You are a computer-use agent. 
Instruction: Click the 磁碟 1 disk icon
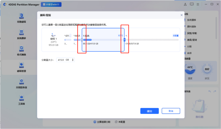tap(53, 35)
